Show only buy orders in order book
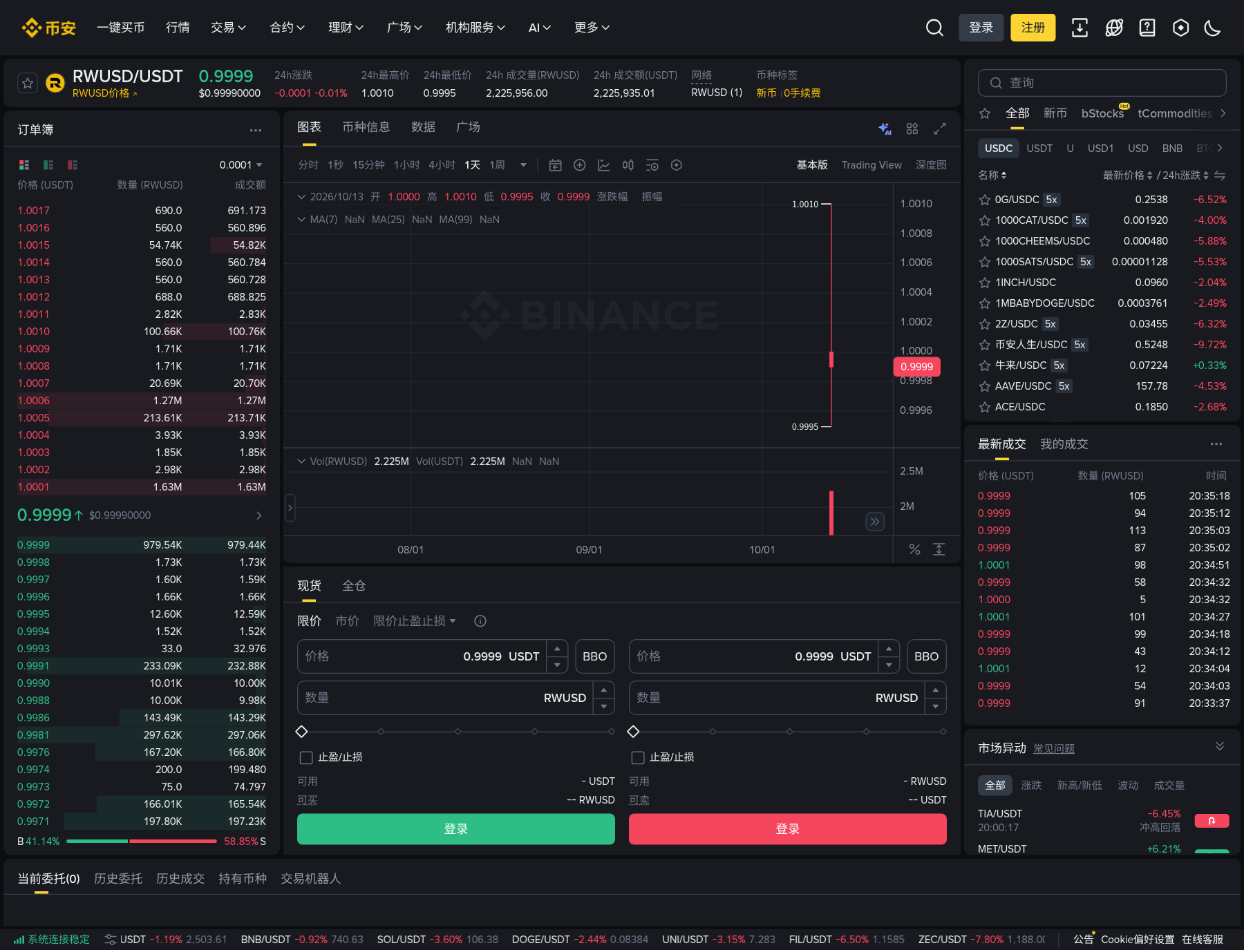 (48, 164)
